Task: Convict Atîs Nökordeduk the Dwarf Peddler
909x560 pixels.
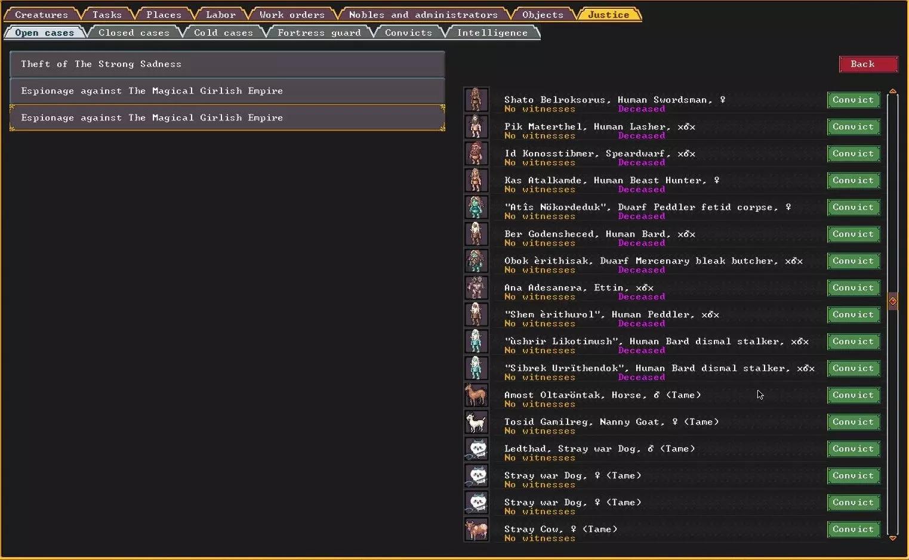Action: click(x=853, y=208)
